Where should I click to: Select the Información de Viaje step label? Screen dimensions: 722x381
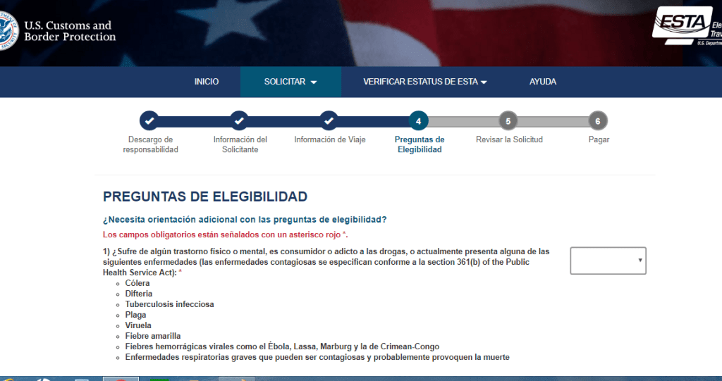[x=330, y=139]
